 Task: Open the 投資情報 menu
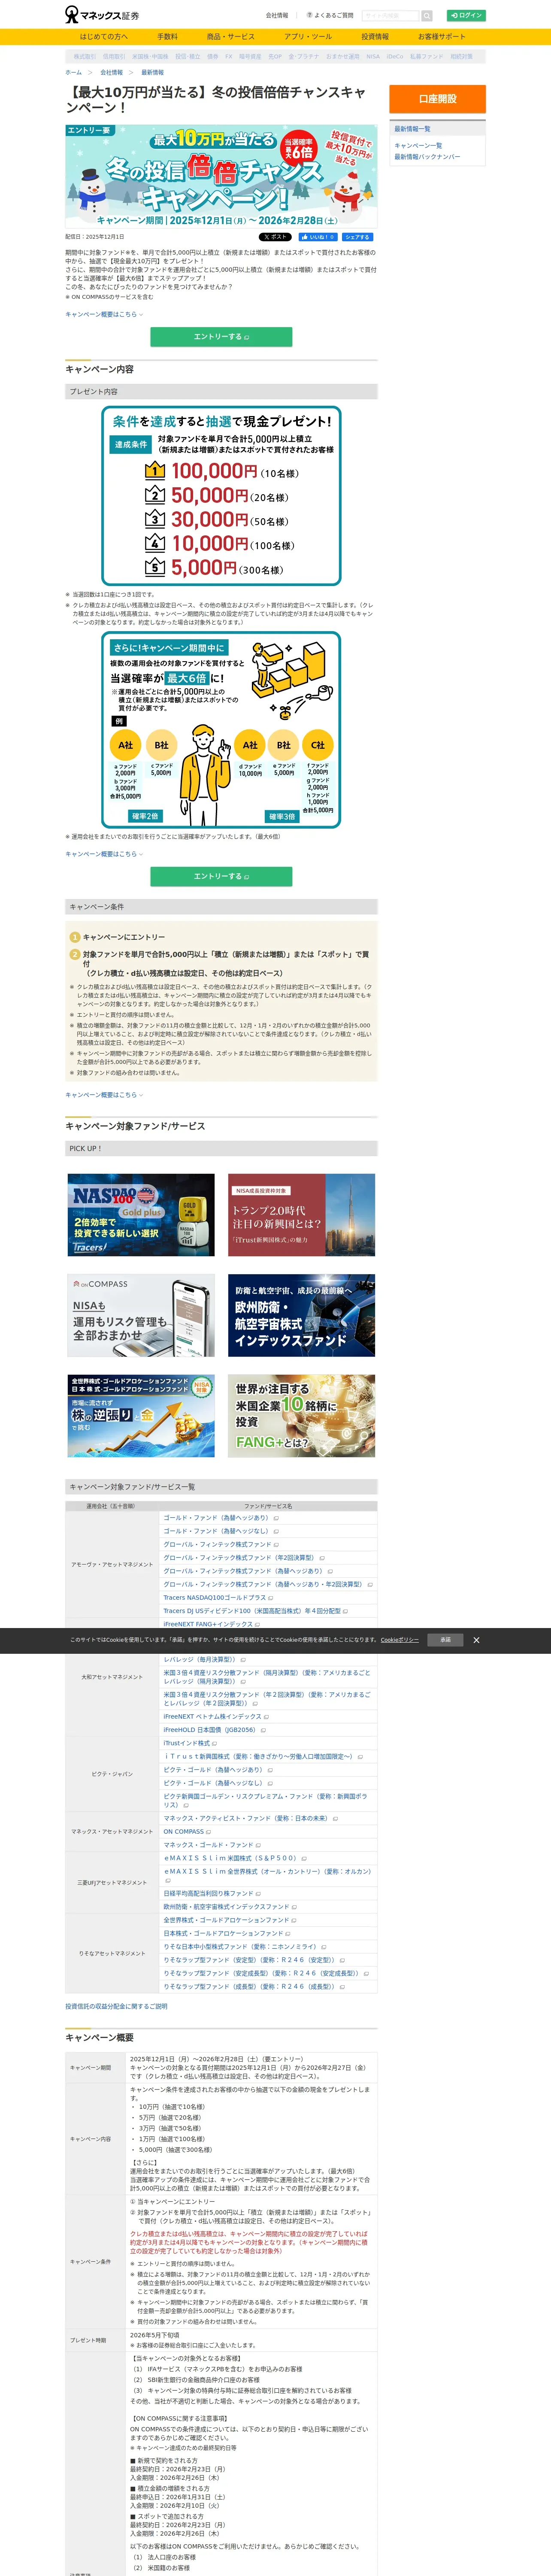[x=375, y=37]
